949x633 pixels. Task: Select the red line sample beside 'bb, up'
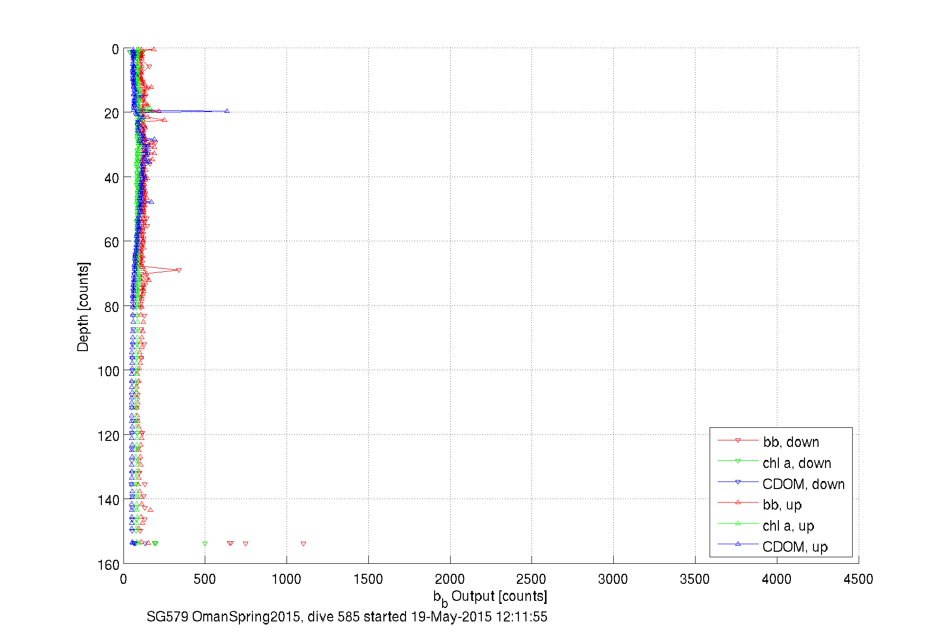pos(738,502)
